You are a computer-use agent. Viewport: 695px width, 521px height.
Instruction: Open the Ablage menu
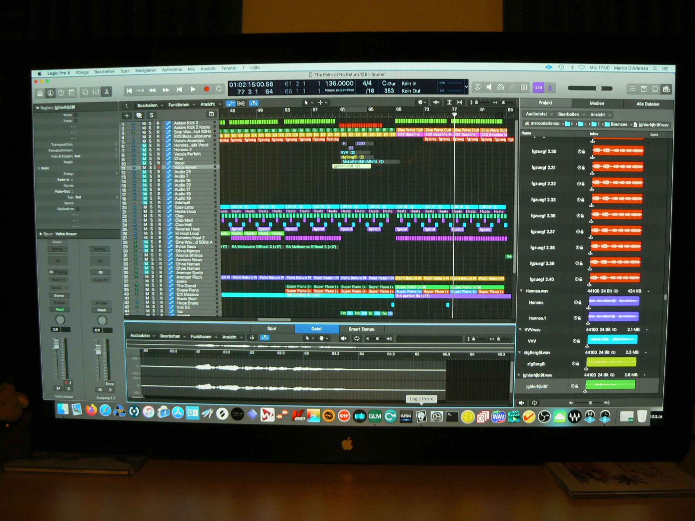click(82, 72)
